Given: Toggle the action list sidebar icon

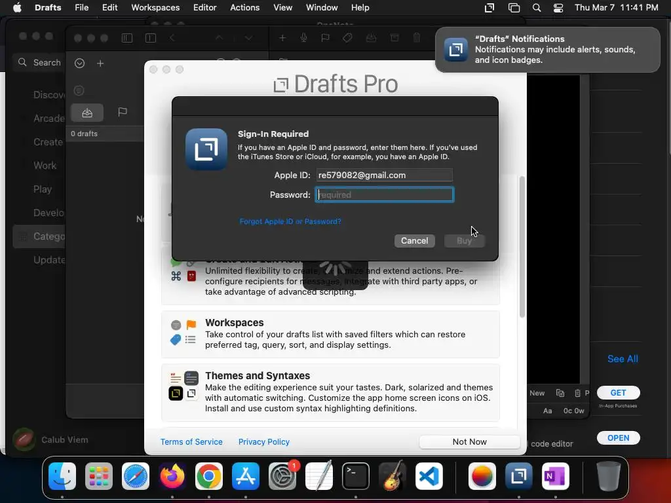Looking at the screenshot, I should pos(151,38).
